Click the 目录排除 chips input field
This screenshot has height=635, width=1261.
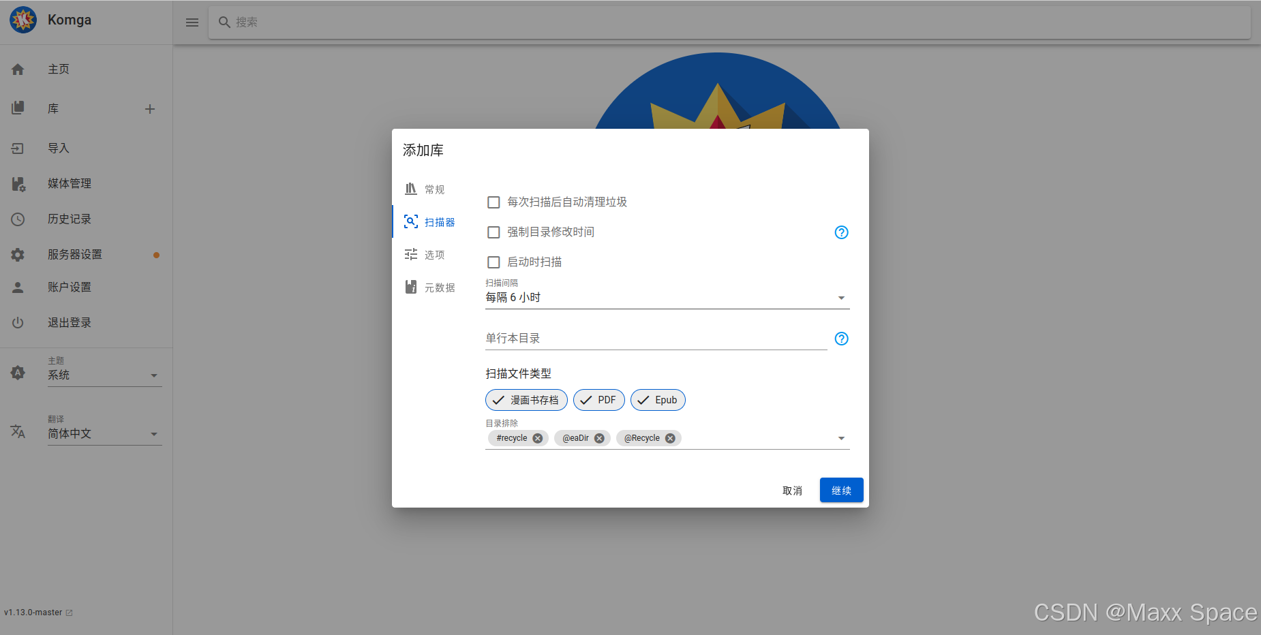click(x=667, y=438)
